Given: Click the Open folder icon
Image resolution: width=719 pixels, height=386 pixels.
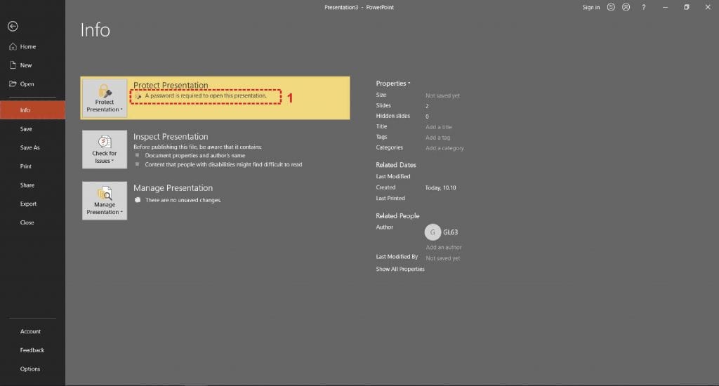Looking at the screenshot, I should tap(13, 84).
